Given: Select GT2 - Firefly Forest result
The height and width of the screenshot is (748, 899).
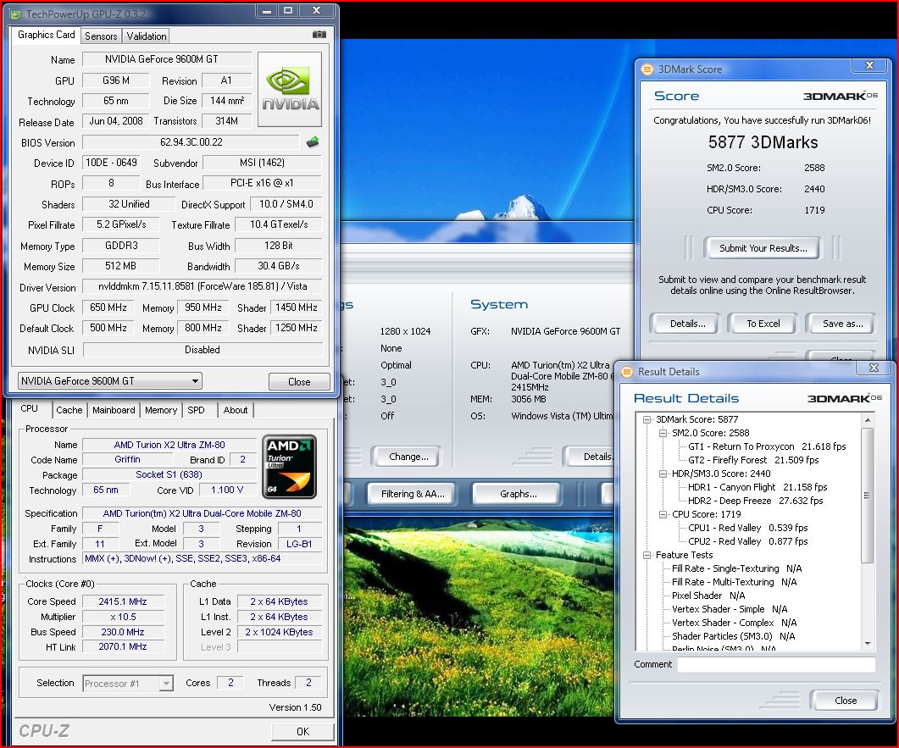Looking at the screenshot, I should tap(752, 460).
